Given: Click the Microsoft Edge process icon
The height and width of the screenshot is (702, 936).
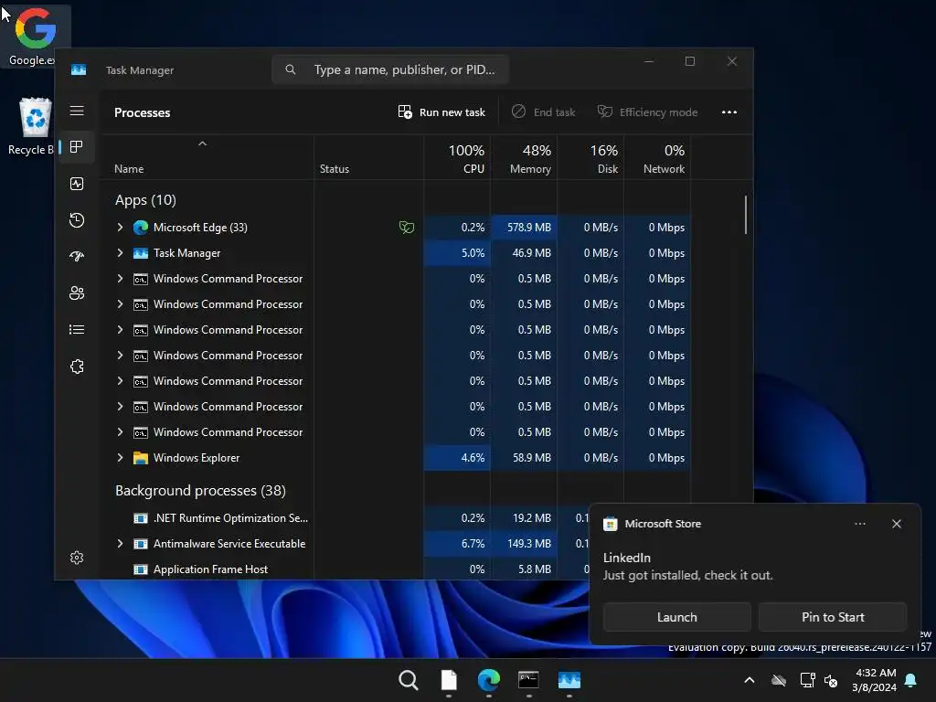Looking at the screenshot, I should coord(140,228).
